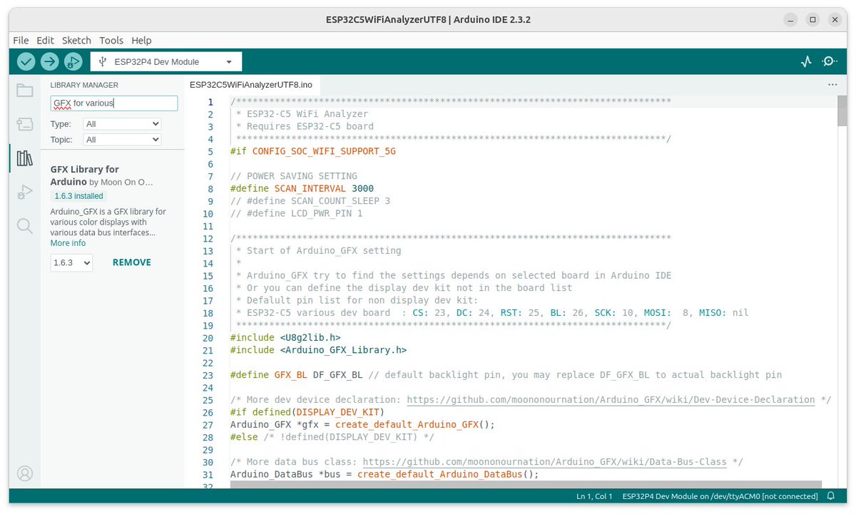Open the library version dropdown showing 1.6.3
This screenshot has height=514, width=856.
(71, 262)
